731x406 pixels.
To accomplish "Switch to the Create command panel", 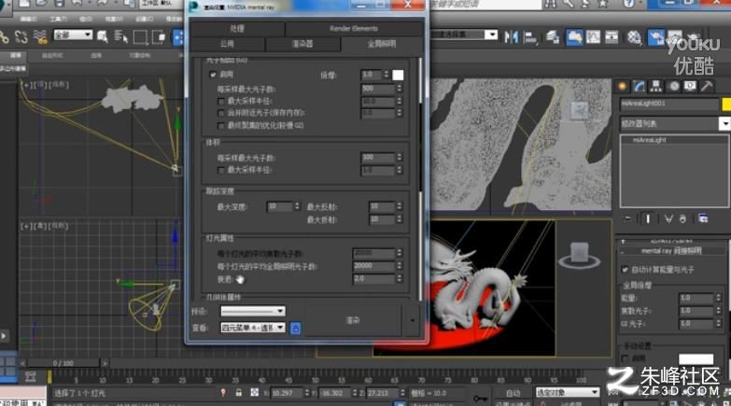I will coord(623,86).
